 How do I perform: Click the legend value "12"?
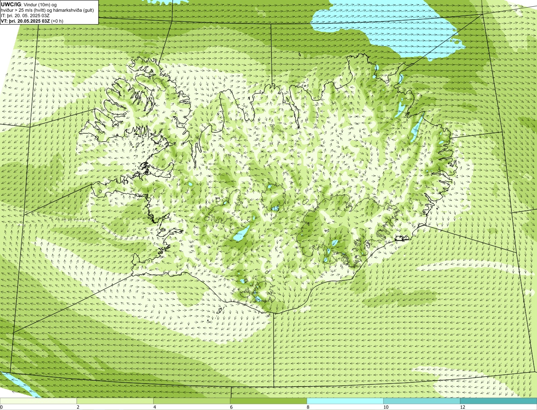click(x=462, y=407)
